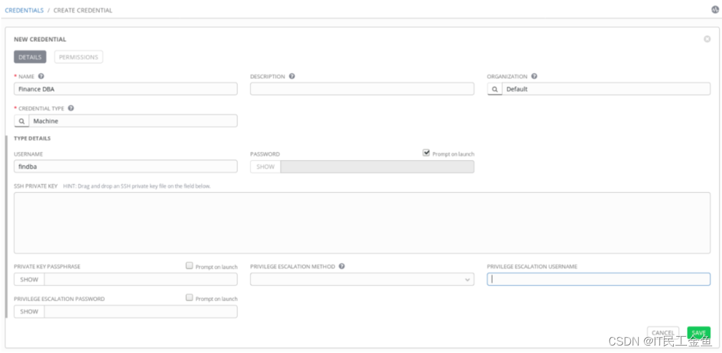Click the New Credential heading text

(x=40, y=39)
